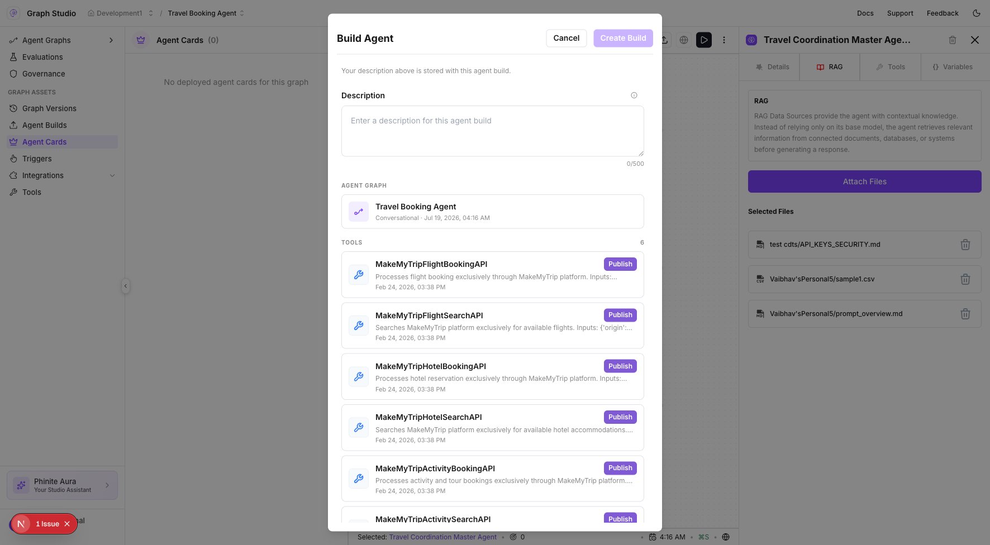The height and width of the screenshot is (545, 990).
Task: Delete the Travel Coordination Master Agent node
Action: click(x=953, y=40)
